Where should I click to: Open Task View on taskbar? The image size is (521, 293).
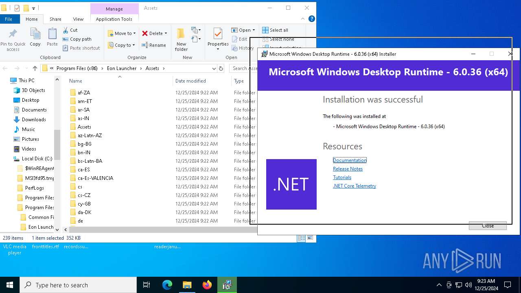click(147, 285)
